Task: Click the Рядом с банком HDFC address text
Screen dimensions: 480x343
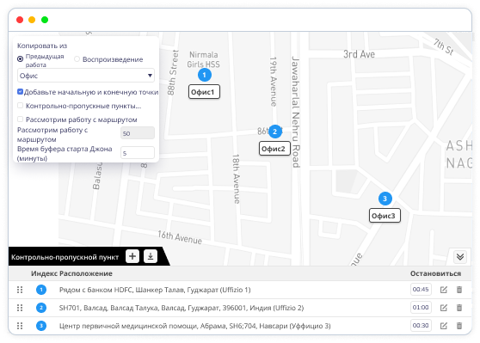Action: click(x=155, y=290)
